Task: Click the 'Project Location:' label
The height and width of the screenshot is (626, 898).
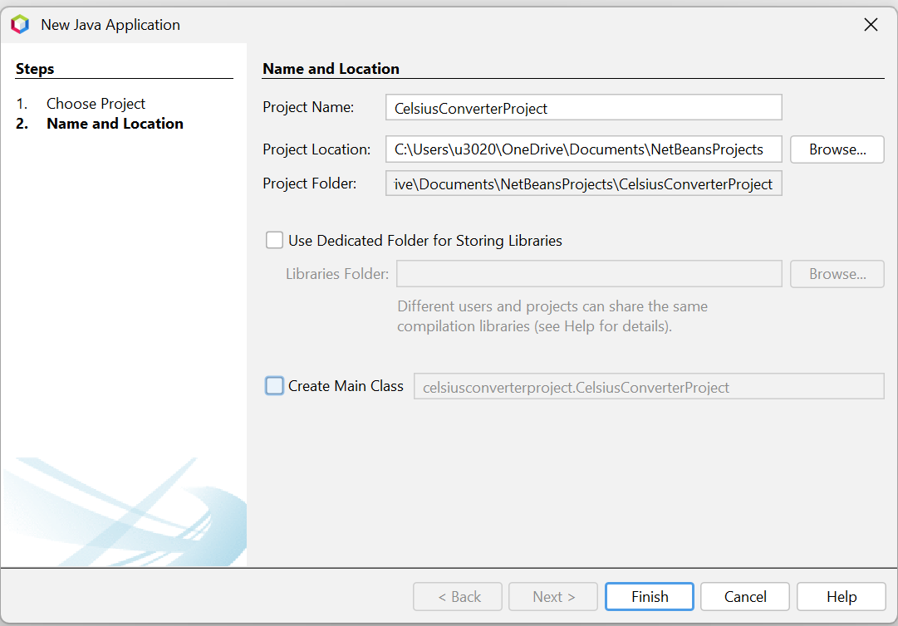Action: 317,149
